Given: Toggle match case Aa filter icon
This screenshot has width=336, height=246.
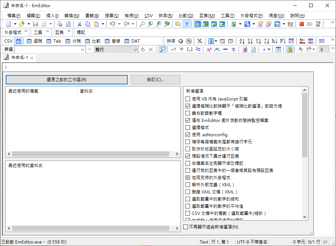Looking at the screenshot, I should click(x=209, y=49).
